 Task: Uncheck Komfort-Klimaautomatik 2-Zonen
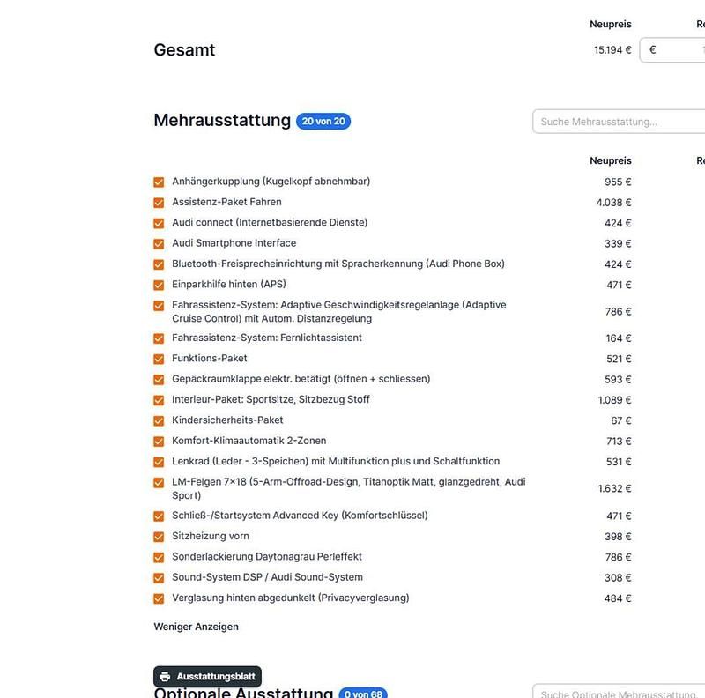(x=159, y=442)
